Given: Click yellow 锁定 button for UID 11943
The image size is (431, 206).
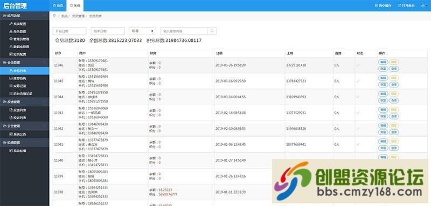Looking at the screenshot, I should 394,109.
